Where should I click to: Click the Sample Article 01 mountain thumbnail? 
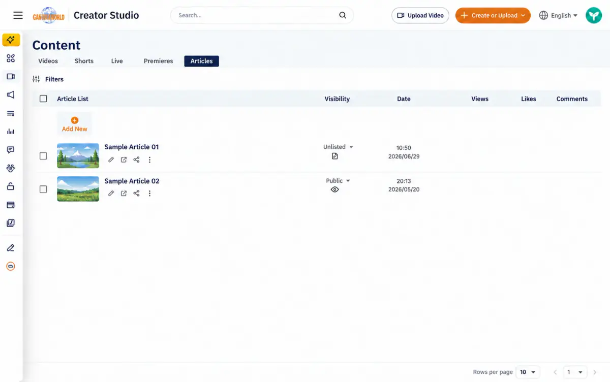pyautogui.click(x=78, y=156)
